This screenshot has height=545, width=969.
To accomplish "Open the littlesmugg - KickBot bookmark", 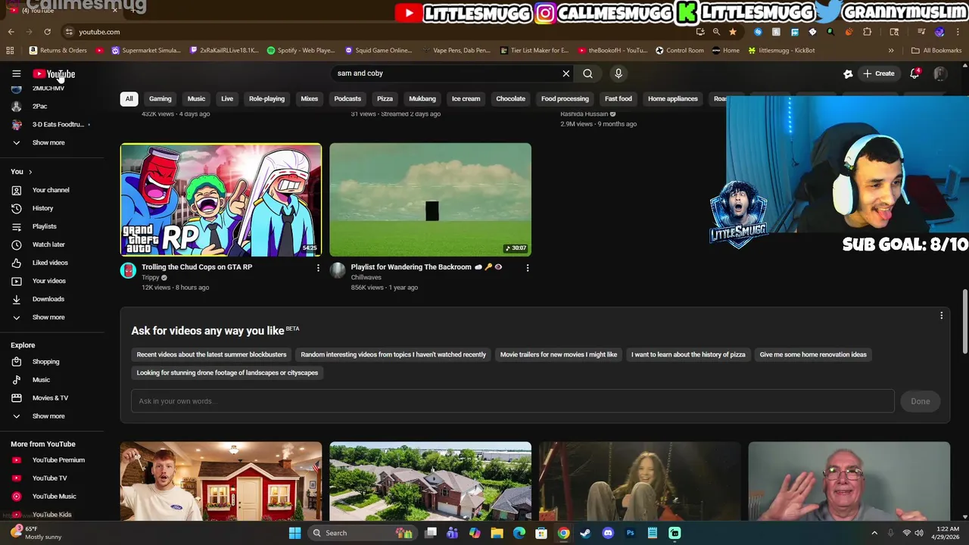I will 781,50.
